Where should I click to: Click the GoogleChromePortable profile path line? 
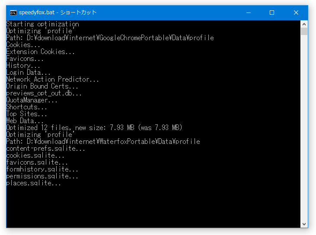coord(110,38)
